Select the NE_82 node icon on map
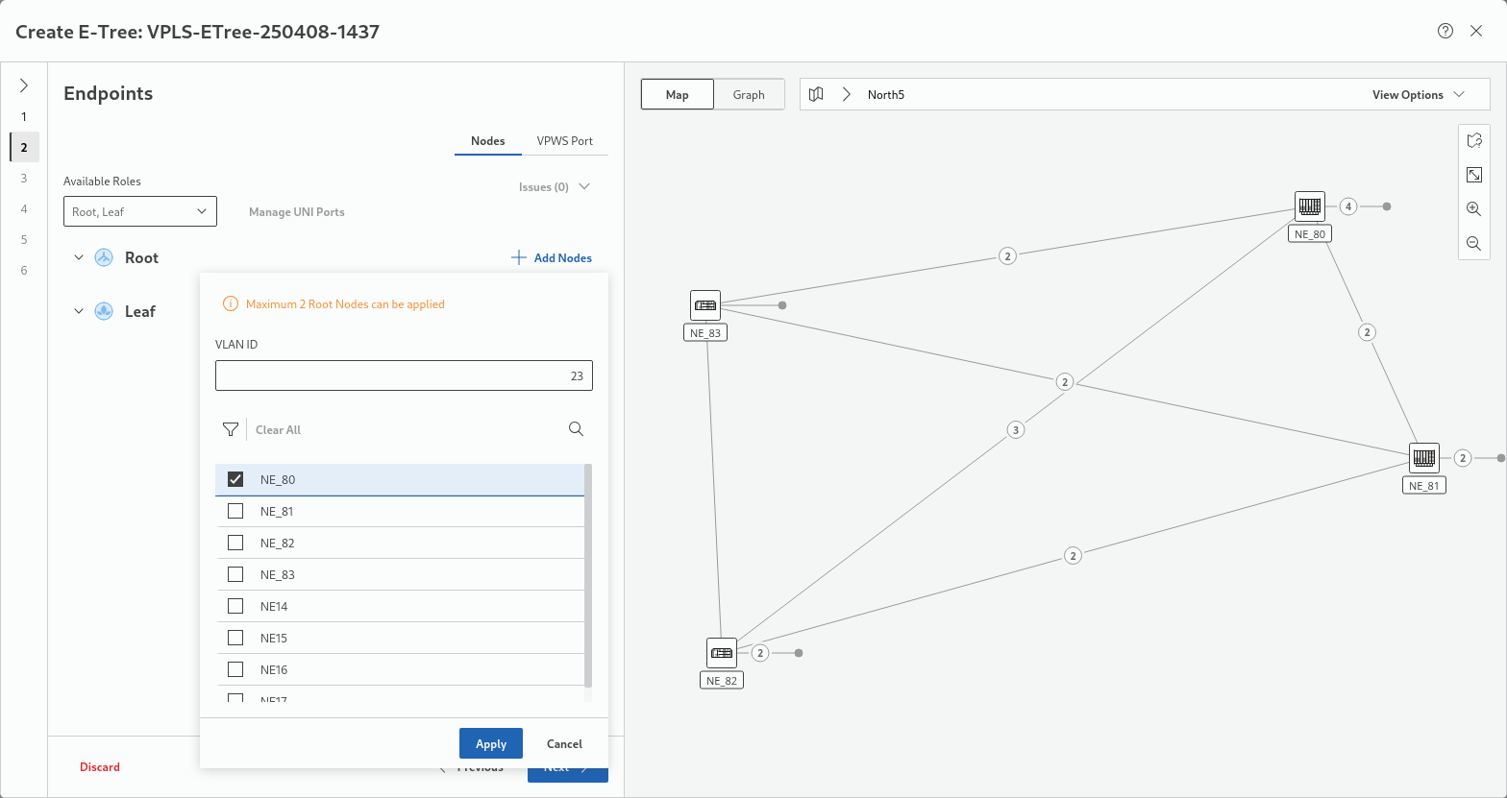1507x798 pixels. (x=721, y=653)
